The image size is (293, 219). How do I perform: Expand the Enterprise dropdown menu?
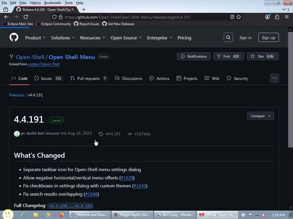(x=160, y=38)
